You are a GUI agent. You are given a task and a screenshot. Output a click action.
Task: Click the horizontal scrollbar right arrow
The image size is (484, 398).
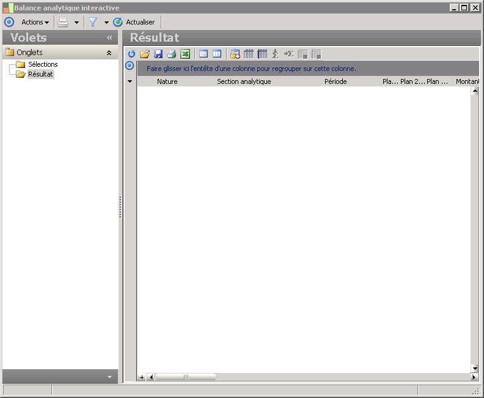pos(474,377)
